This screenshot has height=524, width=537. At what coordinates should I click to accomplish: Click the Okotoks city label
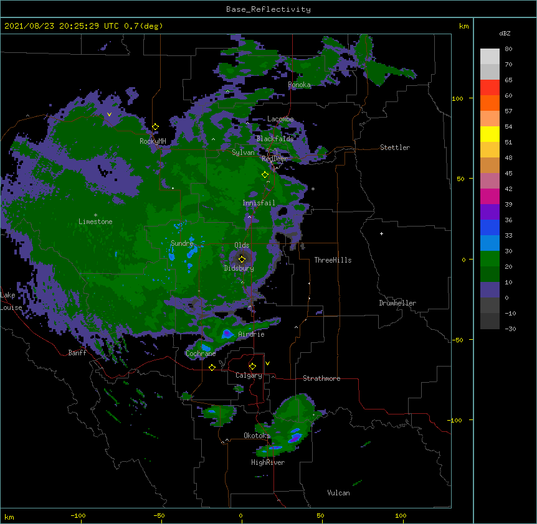tap(257, 436)
